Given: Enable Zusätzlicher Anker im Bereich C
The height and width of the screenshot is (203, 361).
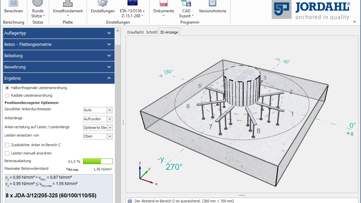Looking at the screenshot, I should click(x=7, y=145).
